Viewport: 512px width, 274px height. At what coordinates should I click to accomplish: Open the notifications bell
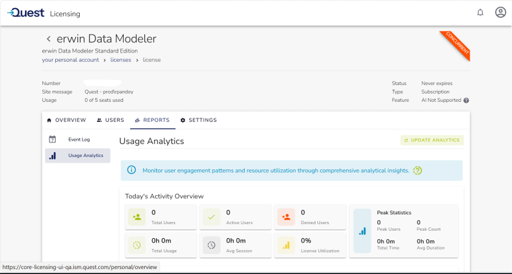click(480, 13)
